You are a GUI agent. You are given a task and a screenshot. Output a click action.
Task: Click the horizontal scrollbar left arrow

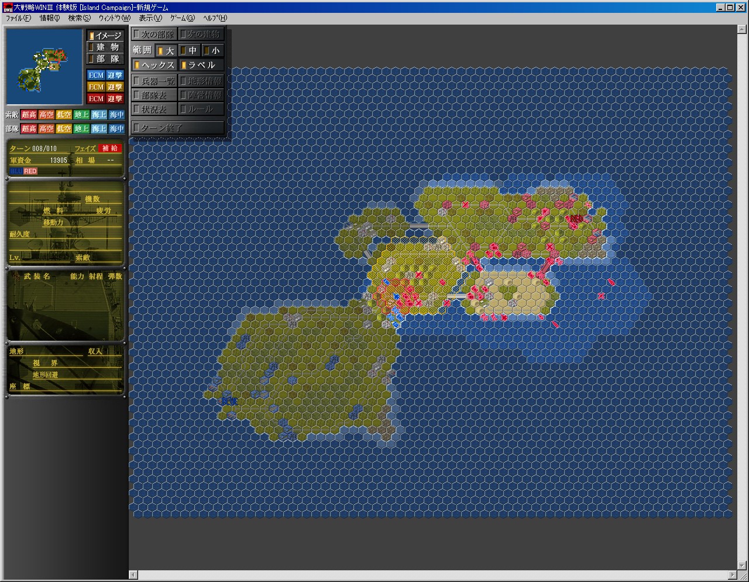coord(133,574)
